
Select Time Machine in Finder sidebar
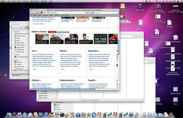coord(20,45)
